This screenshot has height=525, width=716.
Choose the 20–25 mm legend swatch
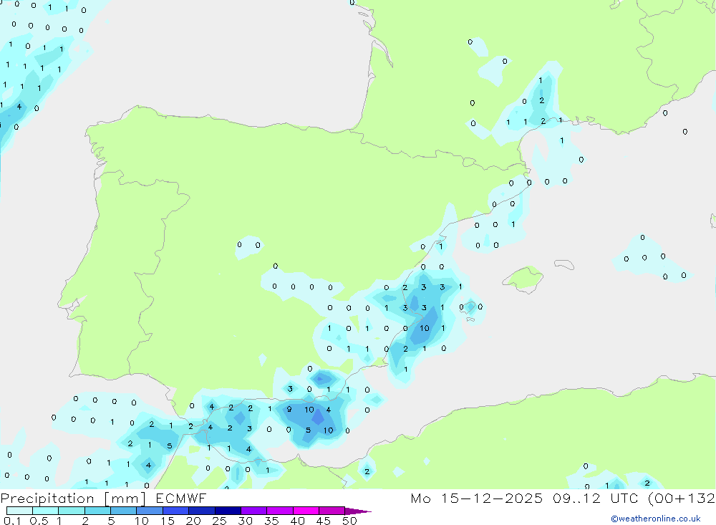point(202,511)
